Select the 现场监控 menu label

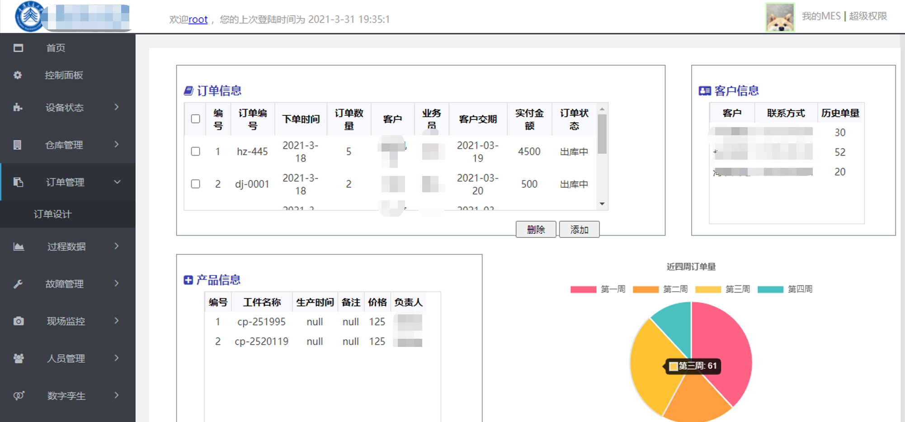point(66,321)
